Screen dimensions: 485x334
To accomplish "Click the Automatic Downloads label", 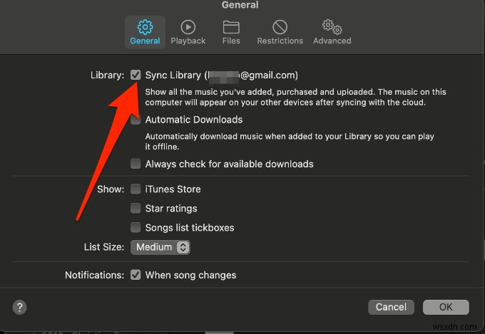I will pos(193,120).
